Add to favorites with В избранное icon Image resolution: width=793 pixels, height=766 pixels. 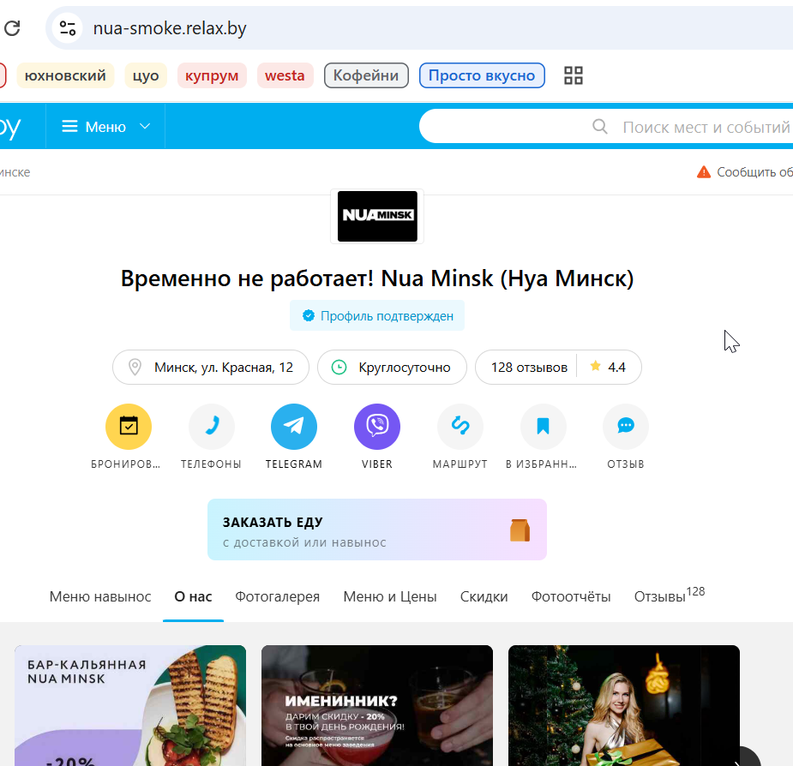point(543,426)
